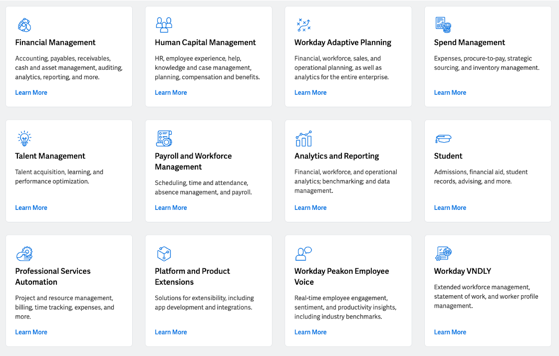The image size is (559, 356).
Task: Click the Talent Management lightbulb icon
Action: pyautogui.click(x=24, y=139)
